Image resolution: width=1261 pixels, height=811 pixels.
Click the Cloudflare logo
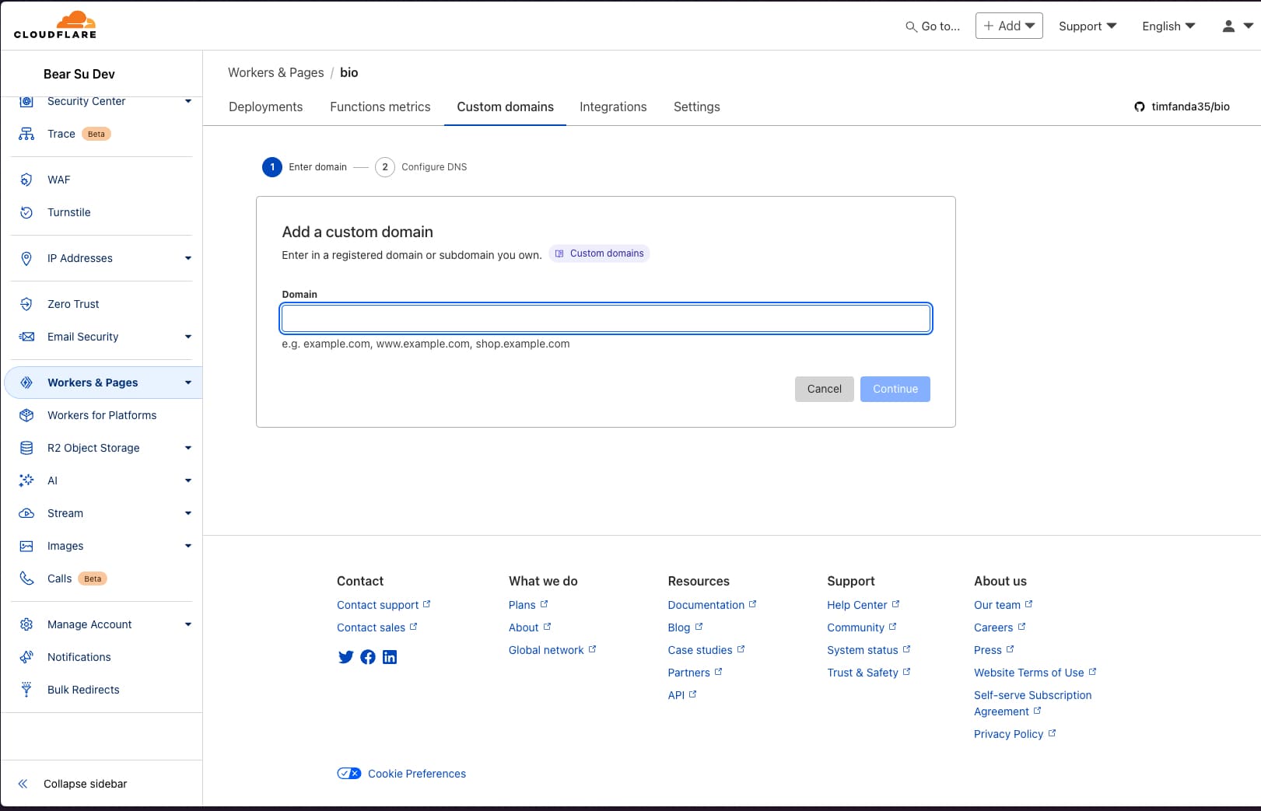click(55, 25)
